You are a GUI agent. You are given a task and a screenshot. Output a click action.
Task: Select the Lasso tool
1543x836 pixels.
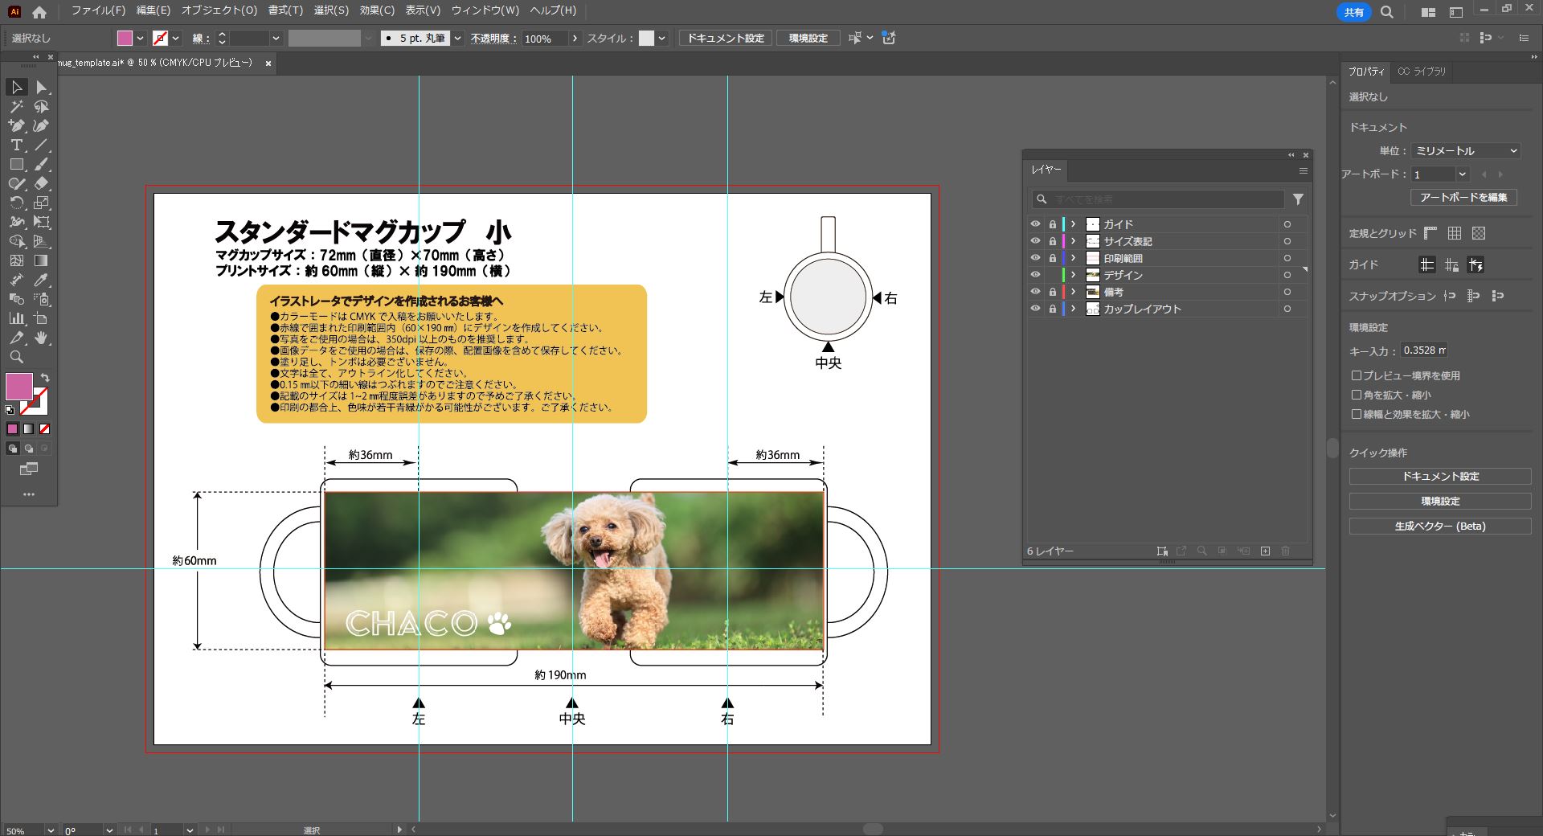[42, 106]
